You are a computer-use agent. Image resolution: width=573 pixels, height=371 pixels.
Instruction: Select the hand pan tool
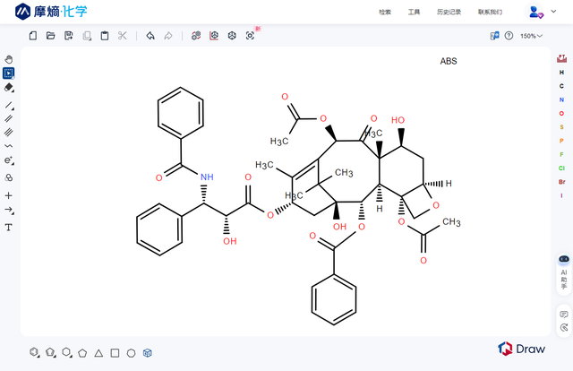[x=9, y=59]
